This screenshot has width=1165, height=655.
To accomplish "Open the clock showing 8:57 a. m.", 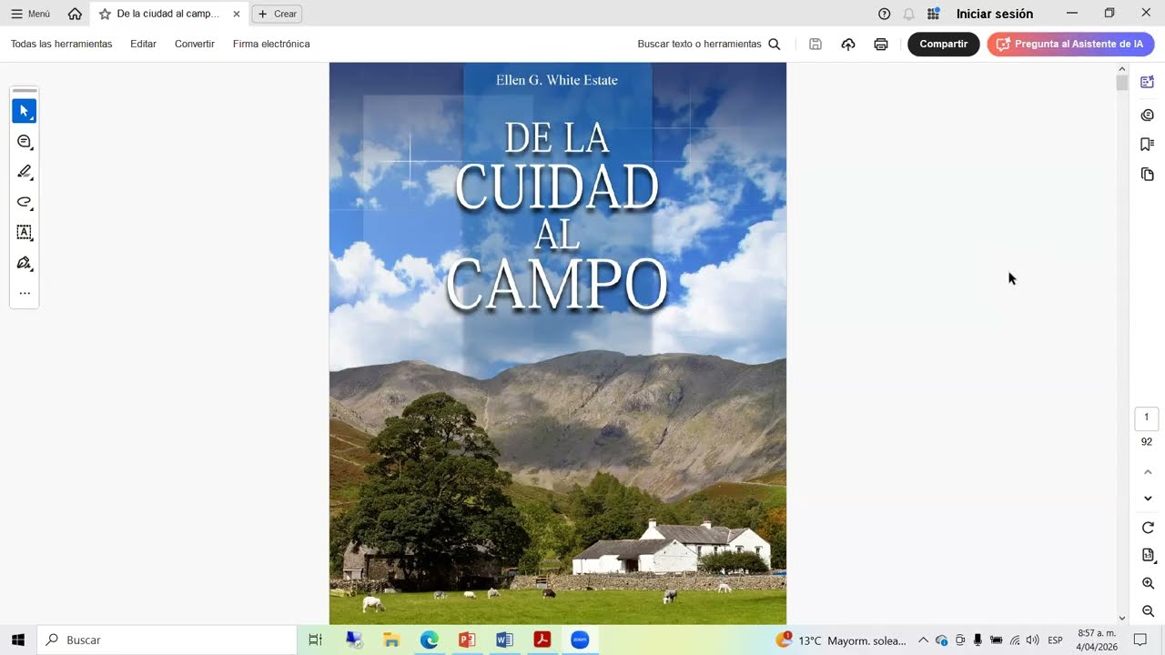I will click(x=1097, y=640).
